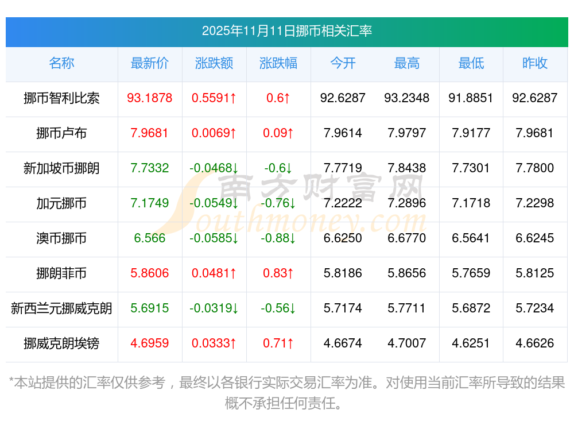Select the 新西兰元挪威克朗 row name

click(61, 308)
